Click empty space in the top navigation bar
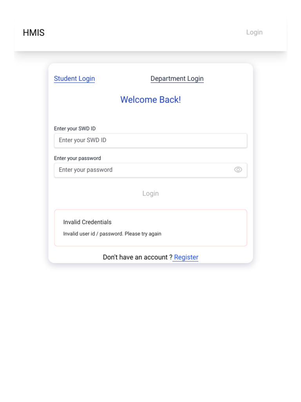 point(145,33)
